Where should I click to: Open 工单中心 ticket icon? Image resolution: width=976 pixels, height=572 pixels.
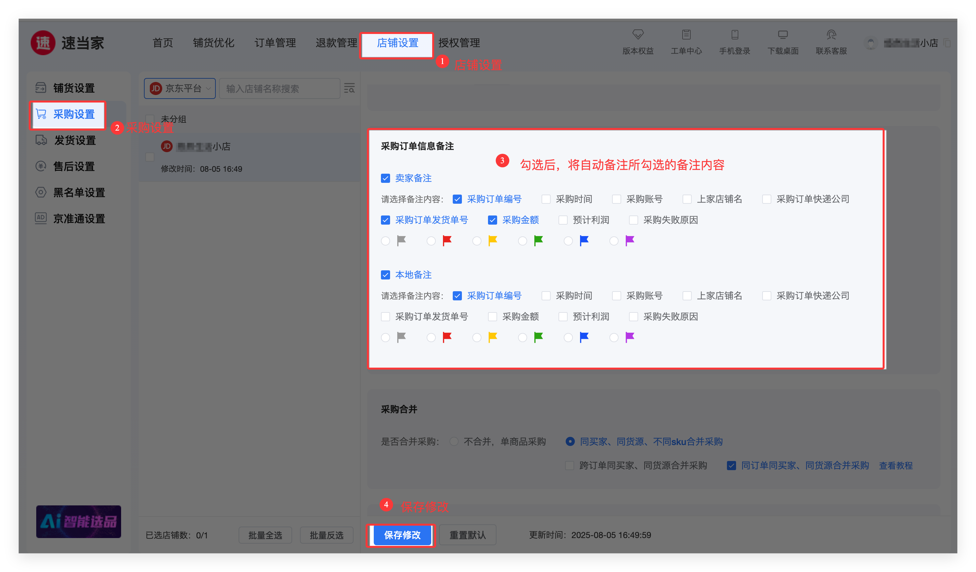pyautogui.click(x=686, y=35)
